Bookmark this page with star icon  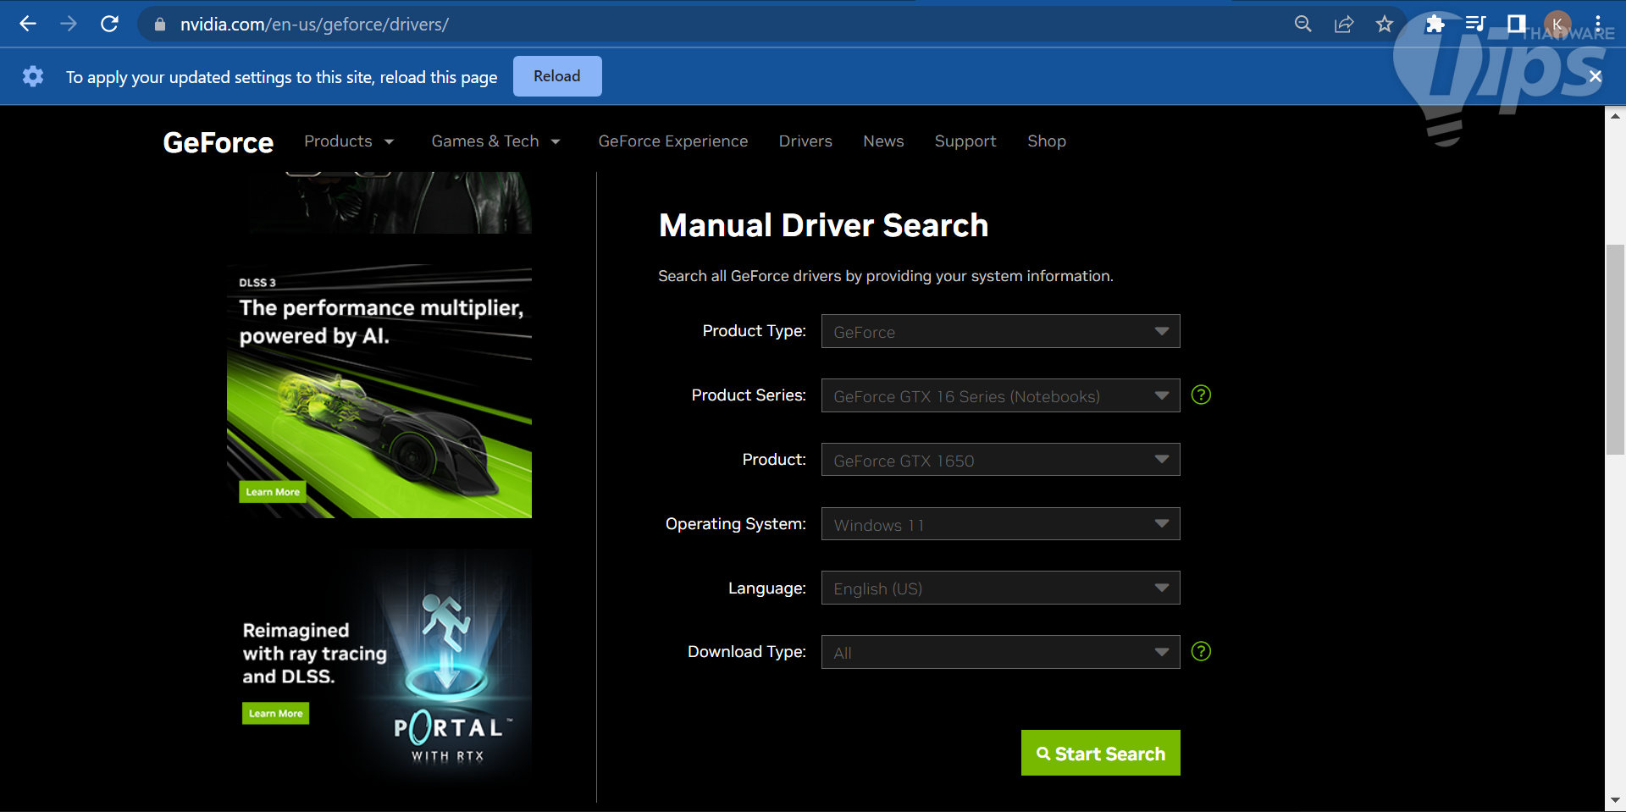[1384, 24]
